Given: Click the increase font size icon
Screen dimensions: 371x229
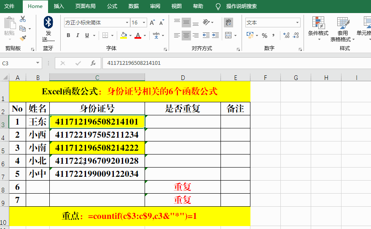Looking at the screenshot, I should click(152, 23).
